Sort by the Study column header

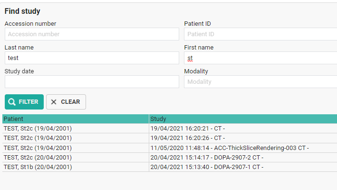point(243,119)
